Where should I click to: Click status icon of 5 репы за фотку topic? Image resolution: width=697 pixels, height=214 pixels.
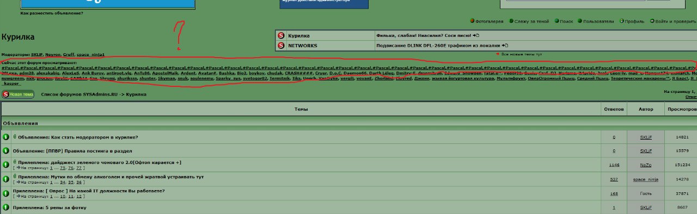(x=6, y=207)
